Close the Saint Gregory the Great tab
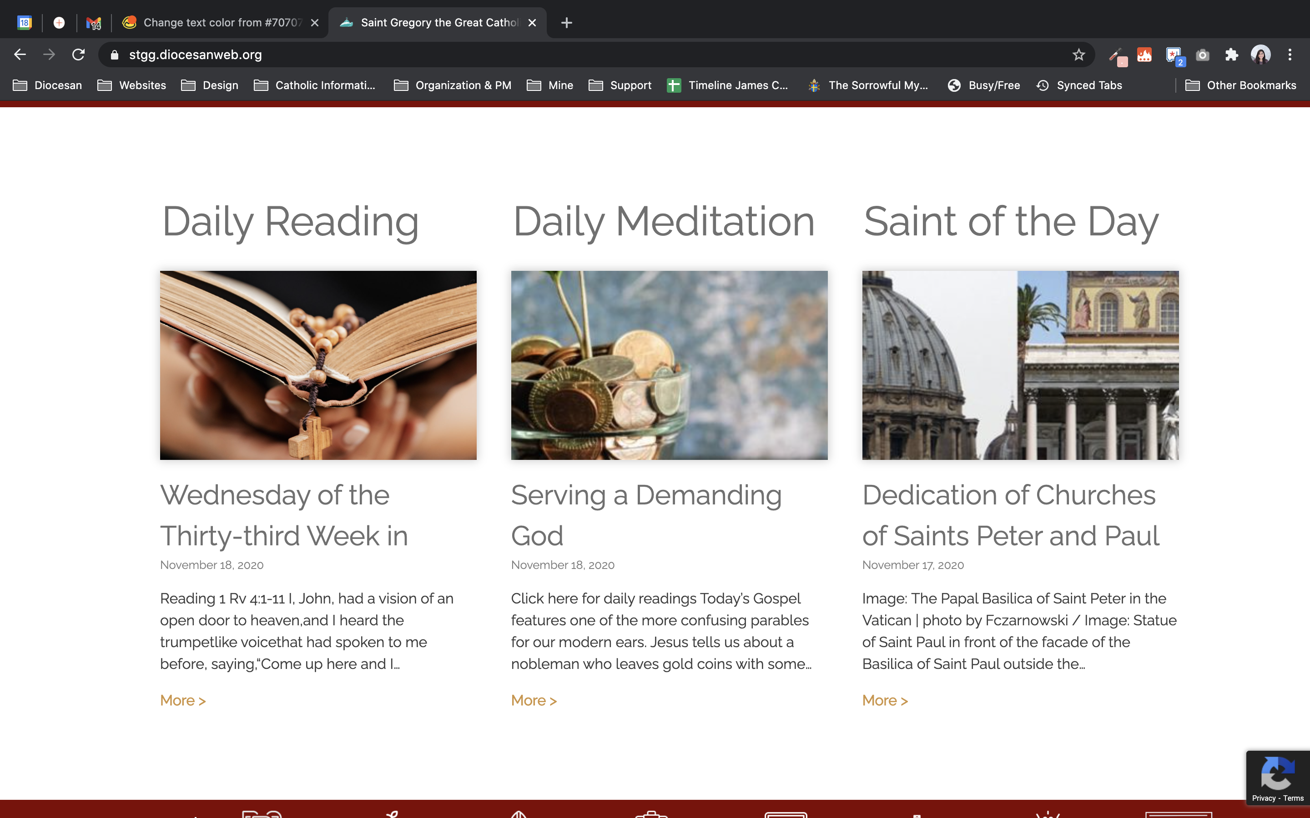The width and height of the screenshot is (1310, 818). pos(532,23)
